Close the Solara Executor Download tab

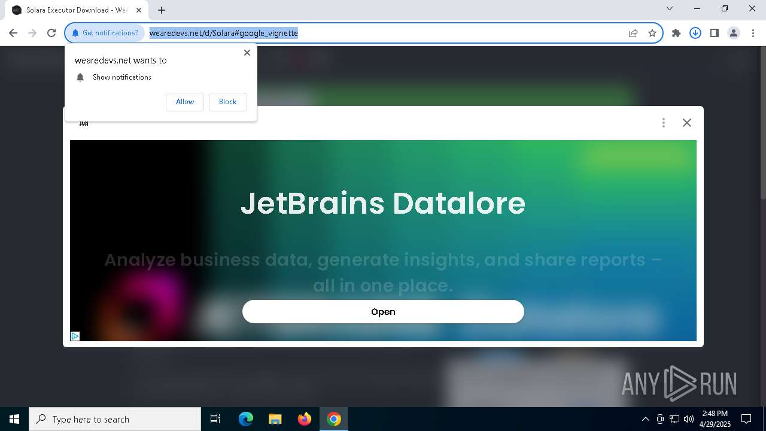coord(139,10)
